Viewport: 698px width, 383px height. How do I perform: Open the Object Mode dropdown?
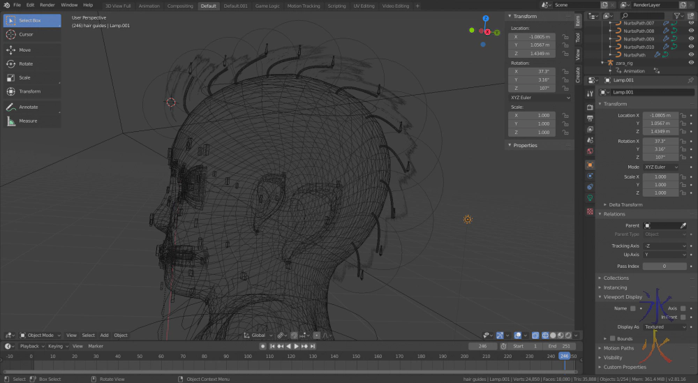point(39,336)
